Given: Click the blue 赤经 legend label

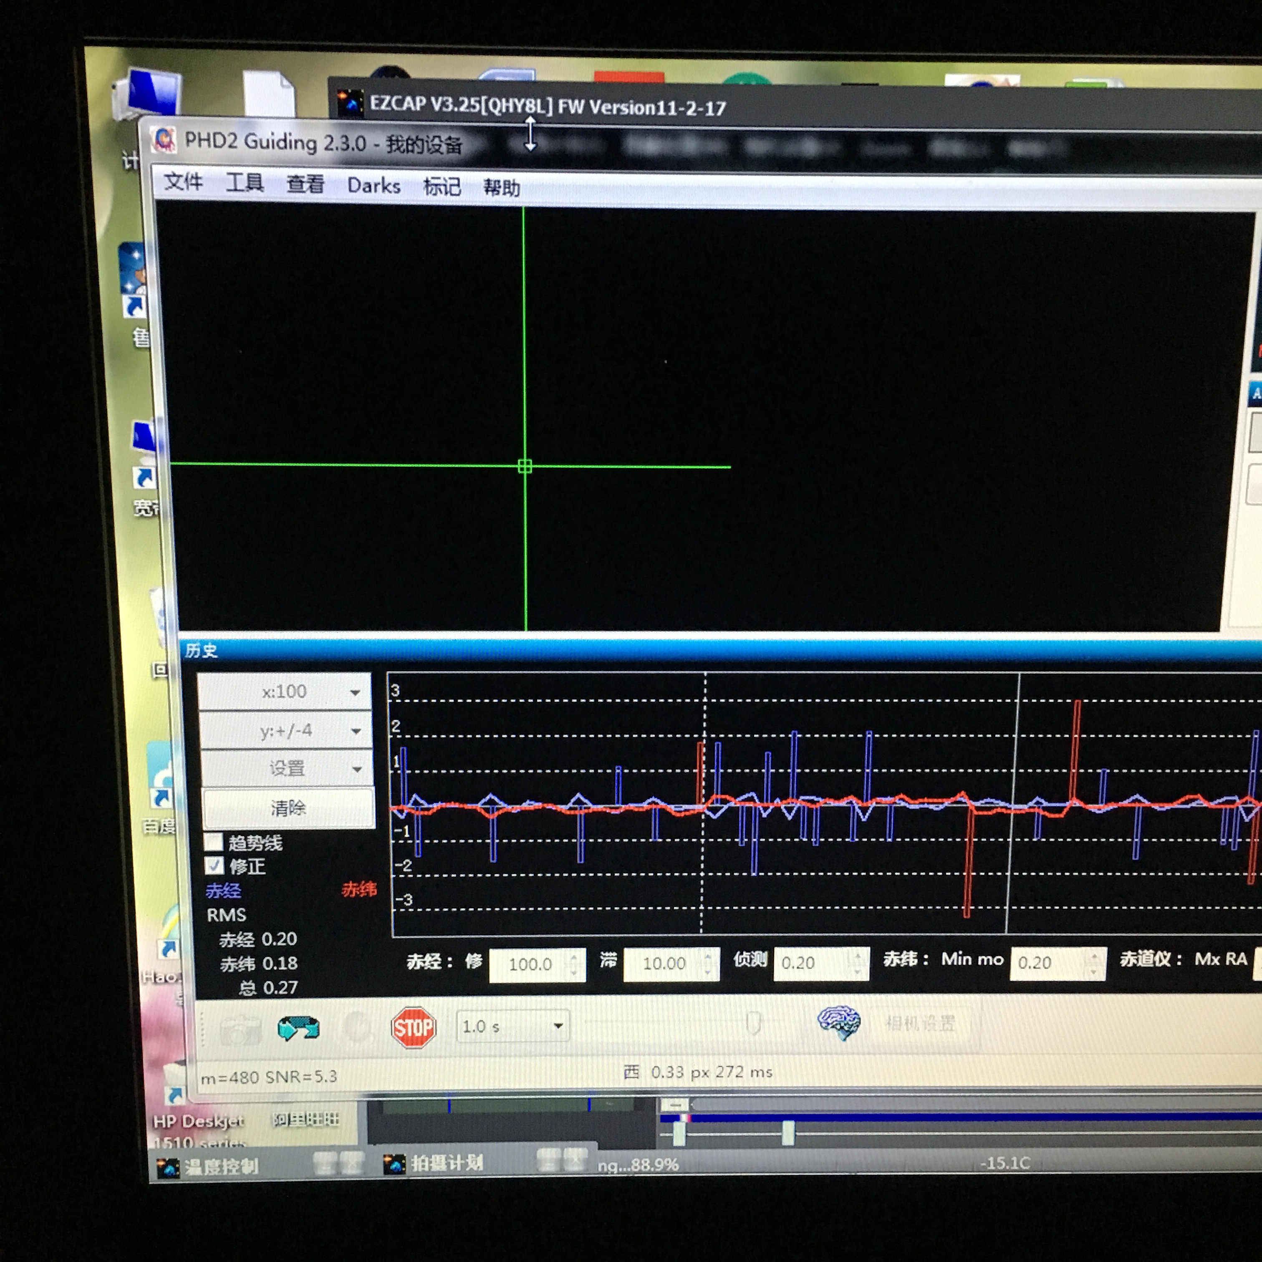Looking at the screenshot, I should [223, 890].
